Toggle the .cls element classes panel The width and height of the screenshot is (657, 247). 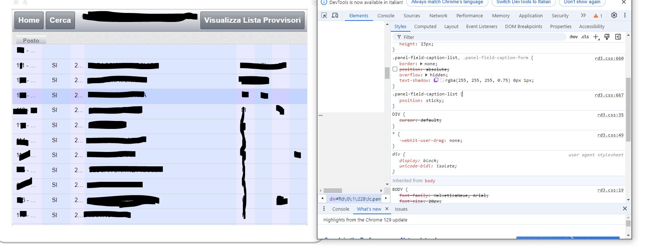pyautogui.click(x=585, y=37)
